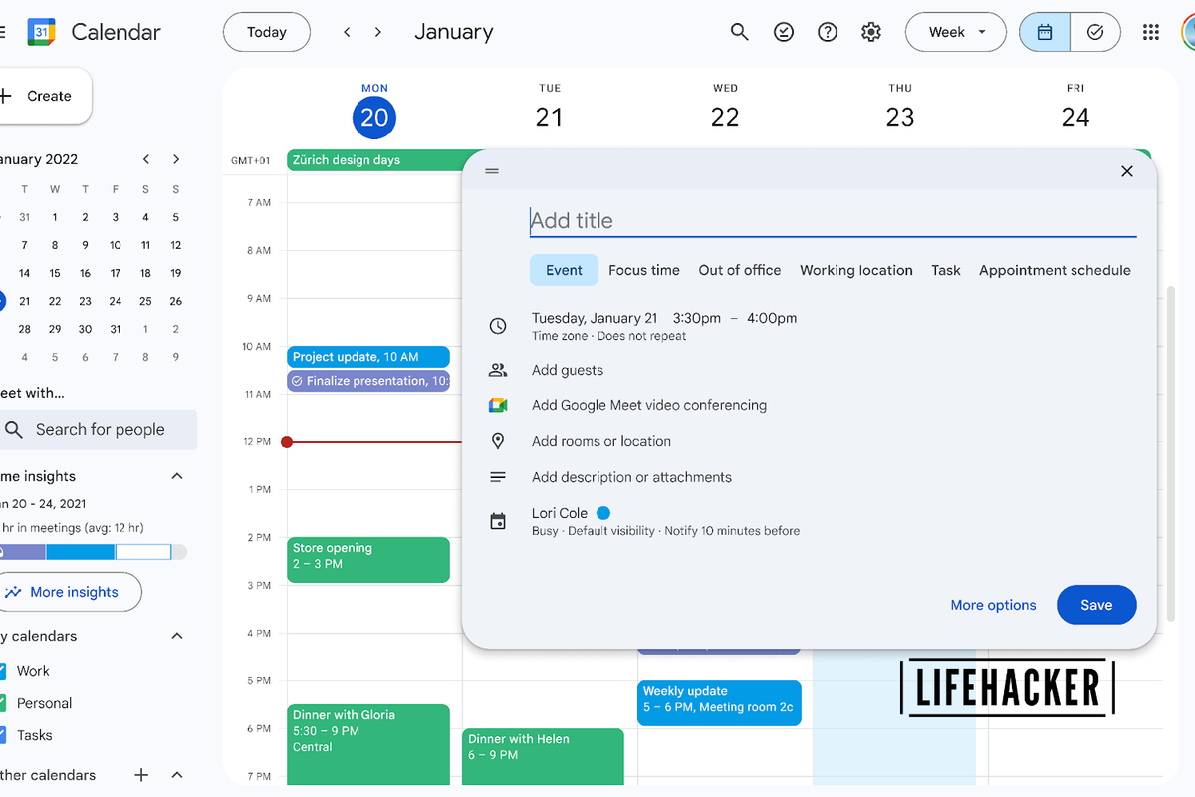Open the Finalize presentation task
The image size is (1195, 797).
point(368,381)
